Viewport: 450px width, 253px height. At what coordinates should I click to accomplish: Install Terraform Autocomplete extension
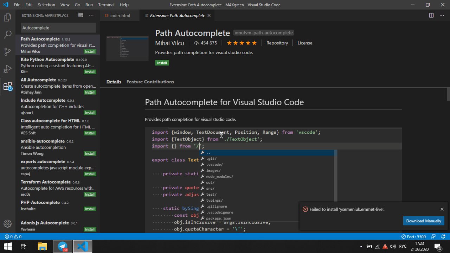pos(90,194)
